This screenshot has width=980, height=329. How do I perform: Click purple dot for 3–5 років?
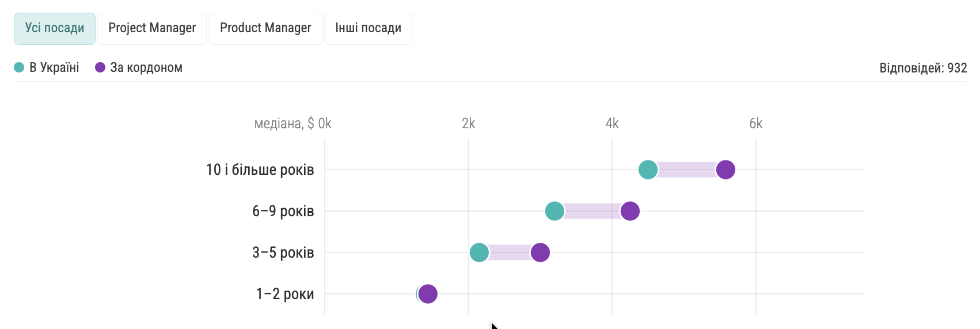click(540, 253)
